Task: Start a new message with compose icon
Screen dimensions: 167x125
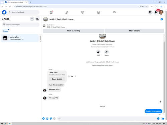Action: click(37, 19)
